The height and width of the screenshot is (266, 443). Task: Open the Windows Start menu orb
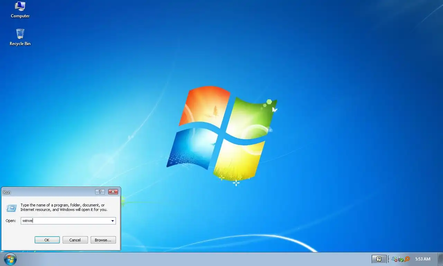click(x=10, y=259)
